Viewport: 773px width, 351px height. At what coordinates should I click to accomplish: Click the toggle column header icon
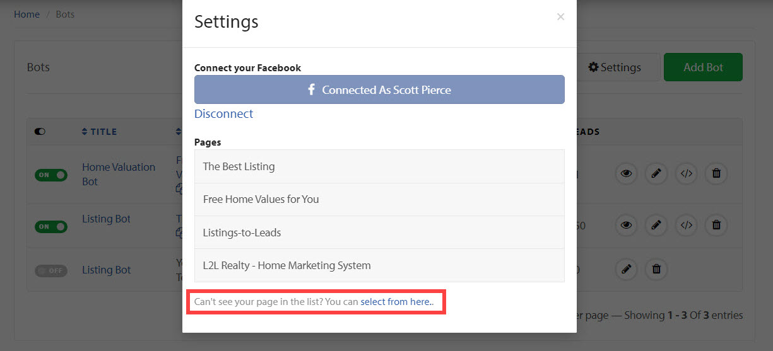click(40, 132)
